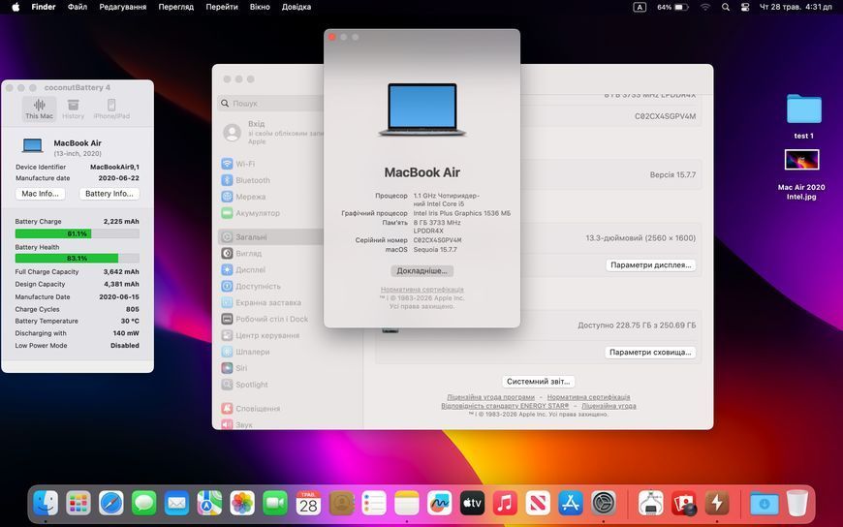This screenshot has height=527, width=843.
Task: Open iPhone/iPad tab in coconutBattery
Action: tap(111, 109)
